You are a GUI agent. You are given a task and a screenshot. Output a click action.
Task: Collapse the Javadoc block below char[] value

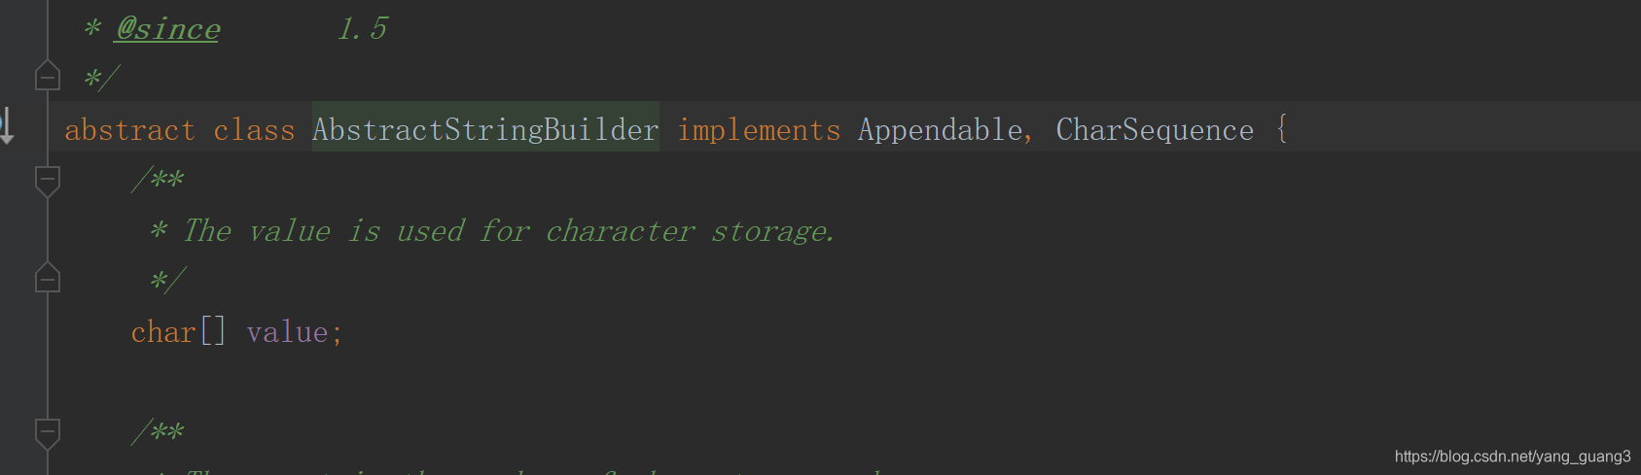(47, 432)
